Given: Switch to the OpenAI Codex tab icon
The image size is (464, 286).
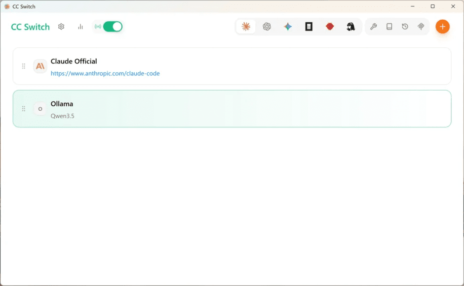Looking at the screenshot, I should click(267, 27).
